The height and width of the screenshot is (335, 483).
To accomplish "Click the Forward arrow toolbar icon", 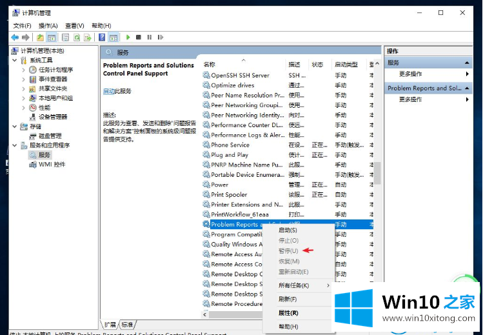I will coord(26,37).
